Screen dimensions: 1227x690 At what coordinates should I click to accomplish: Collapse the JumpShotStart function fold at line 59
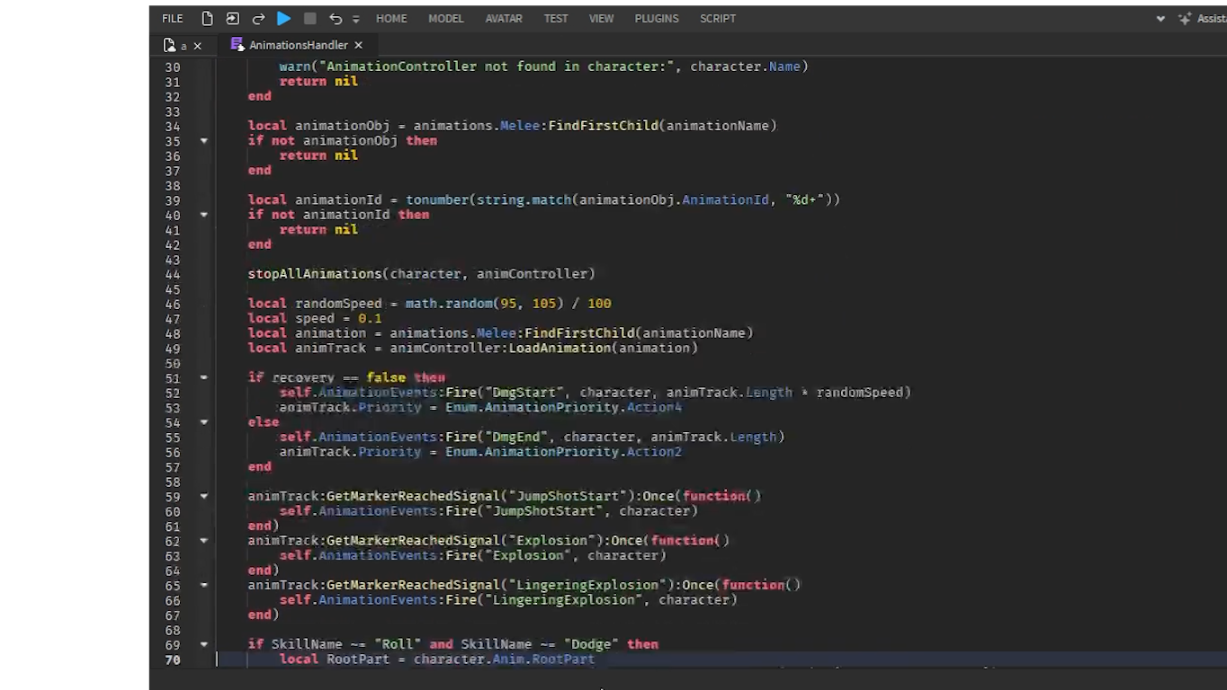pos(204,496)
